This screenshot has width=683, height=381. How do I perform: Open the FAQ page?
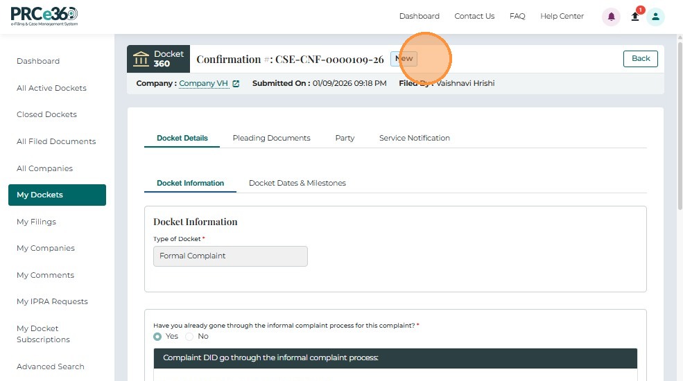click(517, 16)
